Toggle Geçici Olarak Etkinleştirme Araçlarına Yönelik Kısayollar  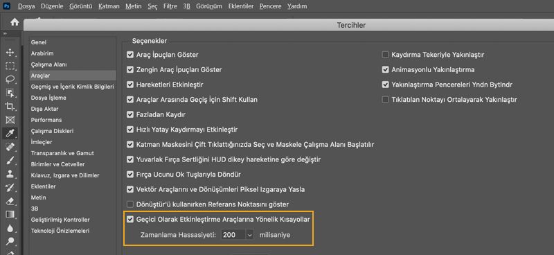[x=130, y=219]
